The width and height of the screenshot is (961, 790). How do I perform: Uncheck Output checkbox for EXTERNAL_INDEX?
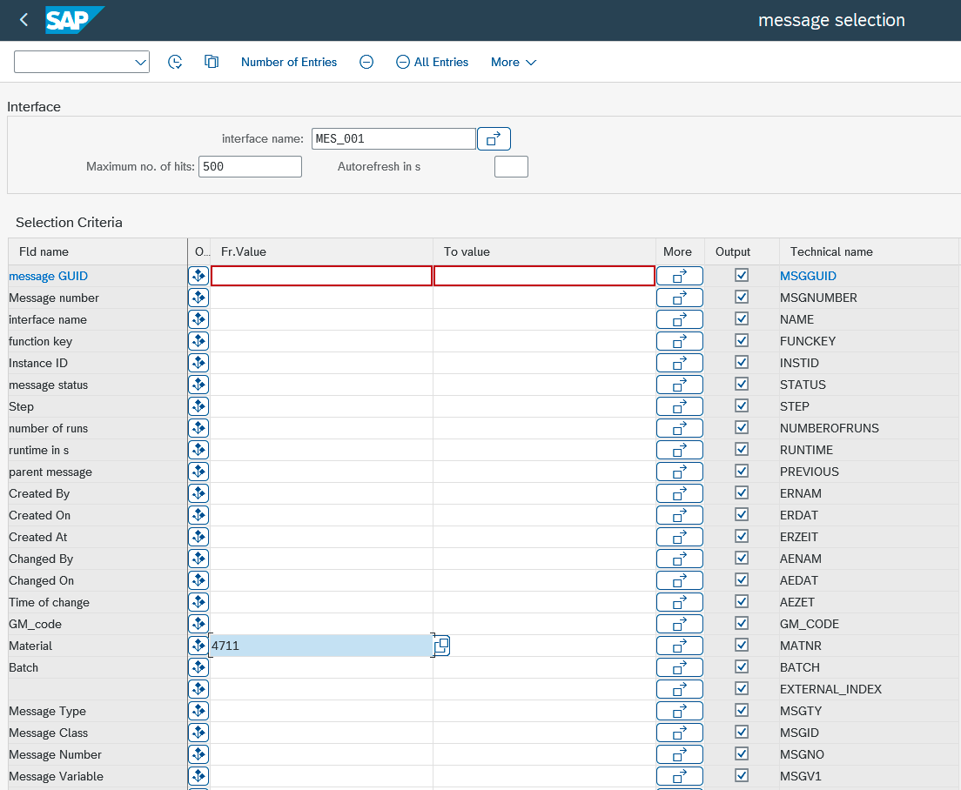(742, 688)
